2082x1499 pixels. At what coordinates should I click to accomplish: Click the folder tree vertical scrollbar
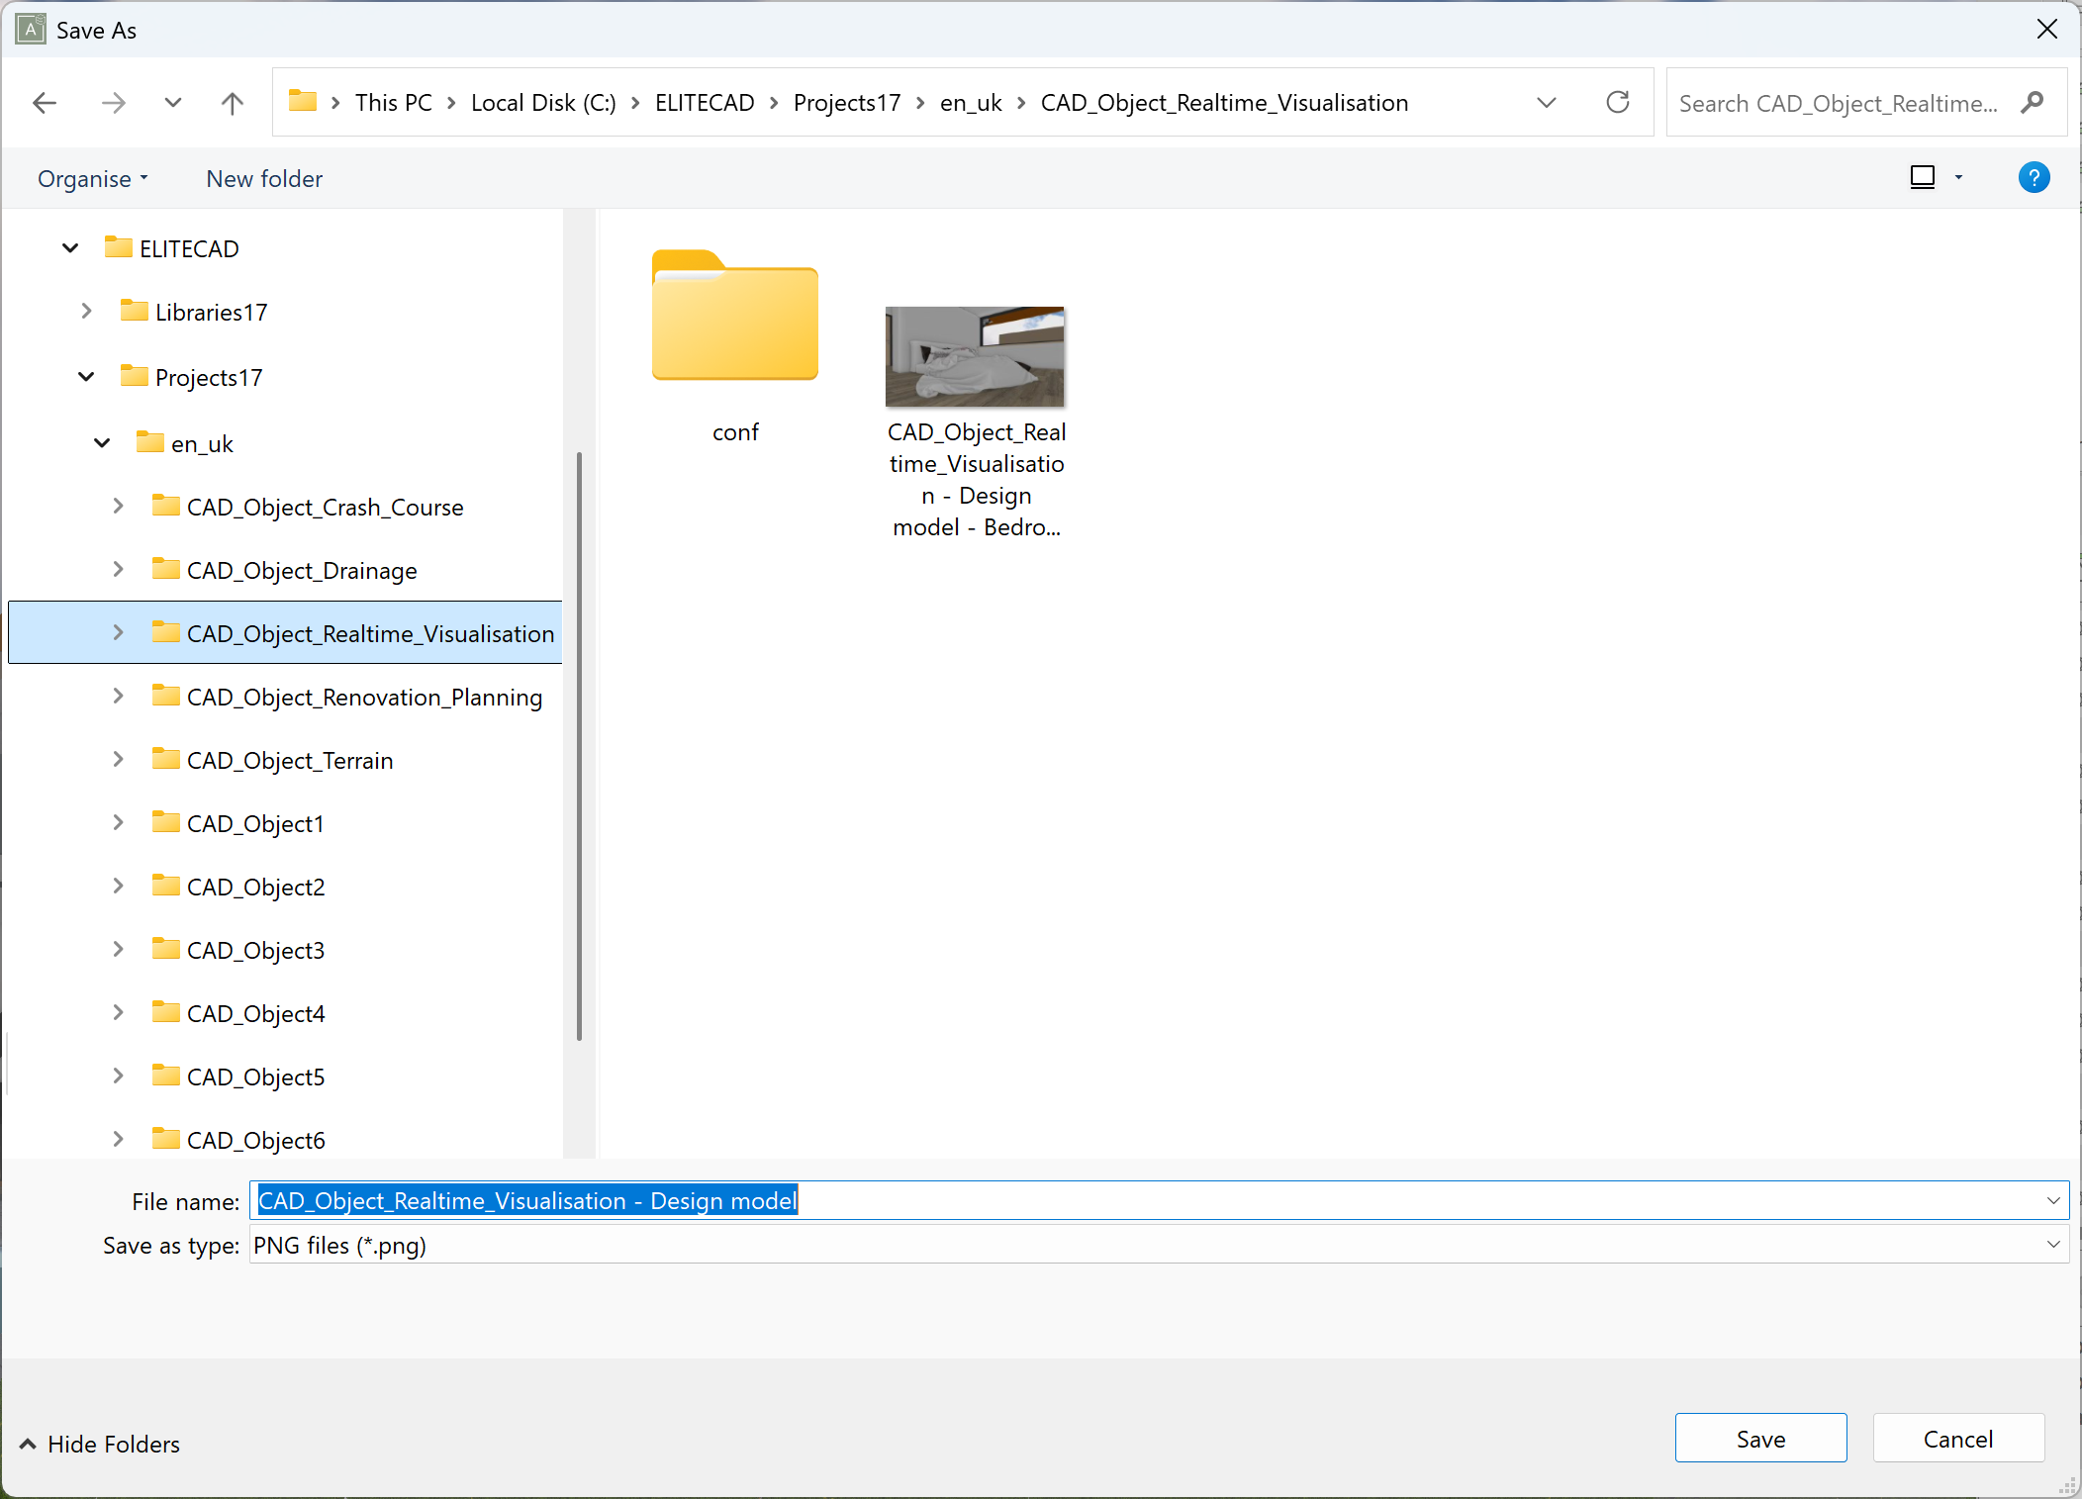(579, 746)
